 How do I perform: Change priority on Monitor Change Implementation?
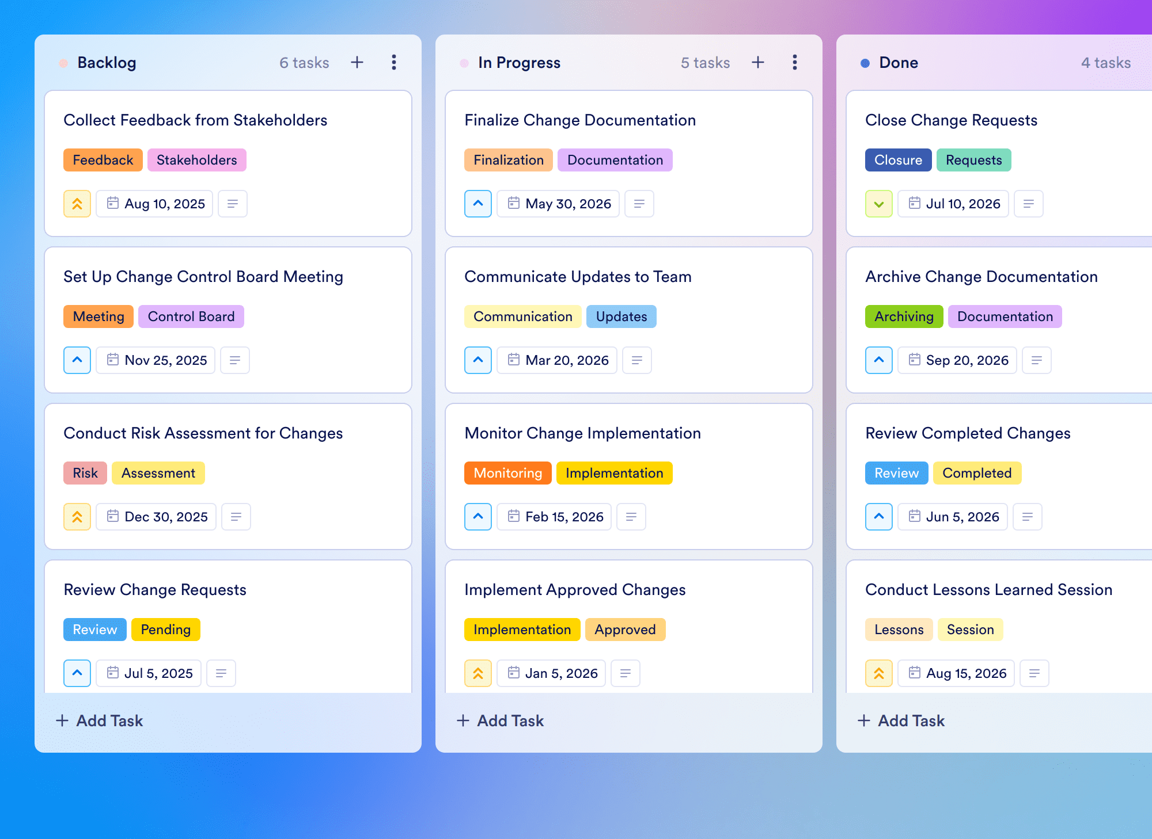(478, 517)
